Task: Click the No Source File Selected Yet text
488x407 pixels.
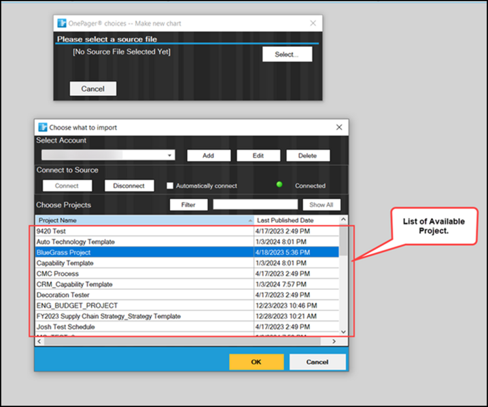Action: tap(122, 52)
